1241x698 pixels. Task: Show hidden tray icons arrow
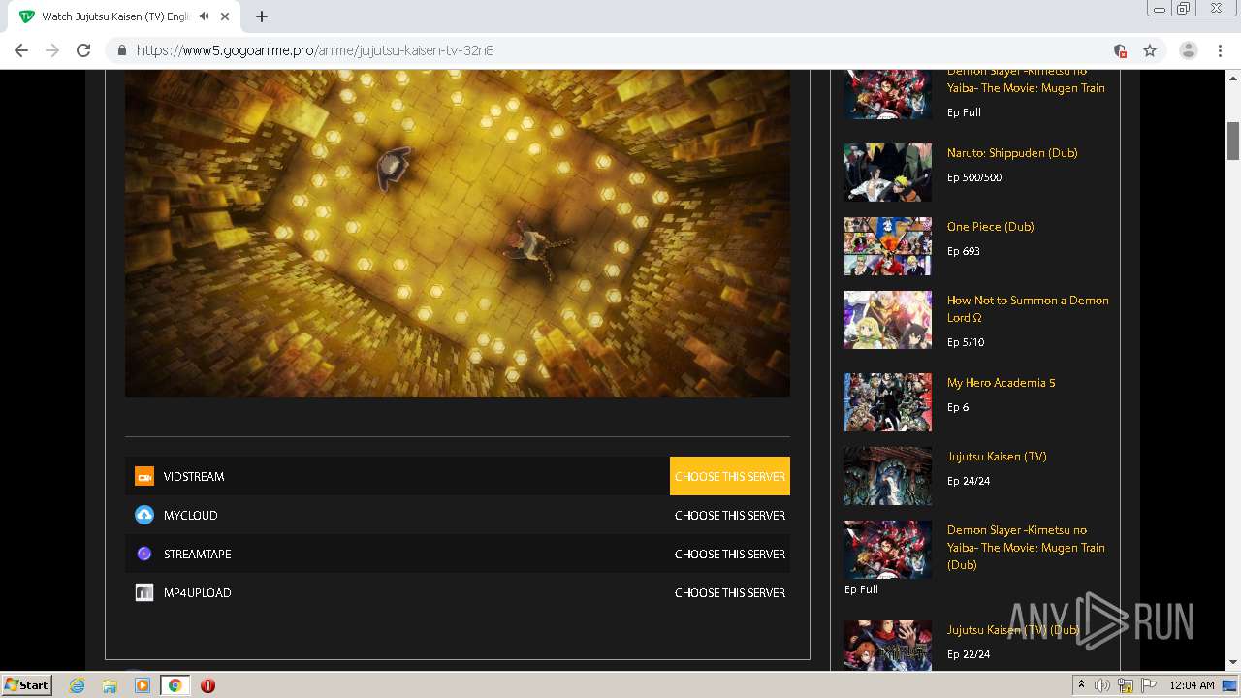point(1081,685)
